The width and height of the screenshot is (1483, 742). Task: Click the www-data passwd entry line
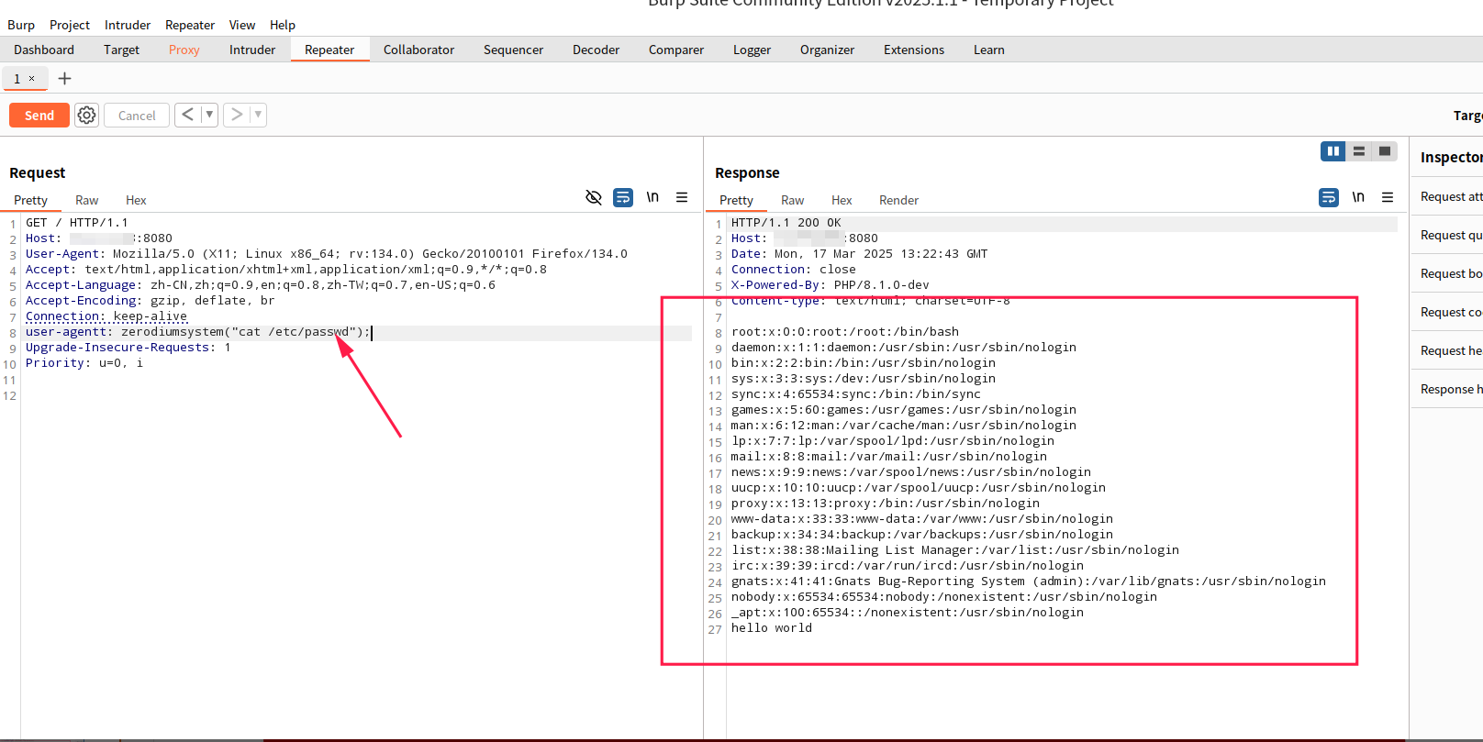point(922,519)
